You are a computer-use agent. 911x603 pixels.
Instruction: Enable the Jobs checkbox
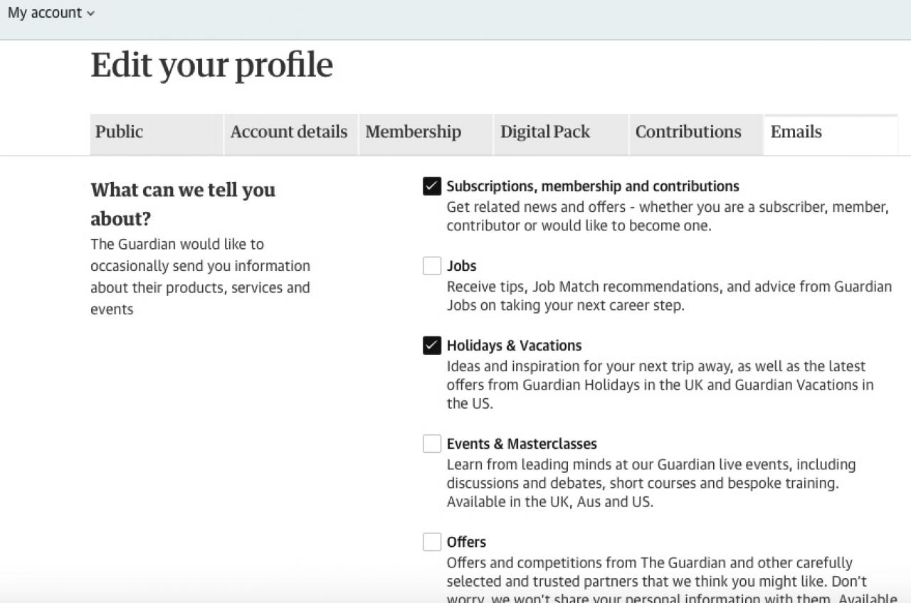[432, 266]
